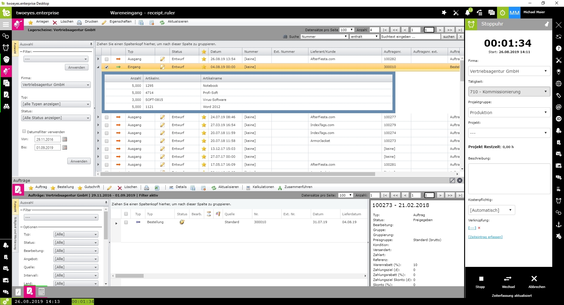Screen dimensions: 564x305
Task: Click the Aufträge filter panel vertical scrollbar
Action: click(x=106, y=225)
